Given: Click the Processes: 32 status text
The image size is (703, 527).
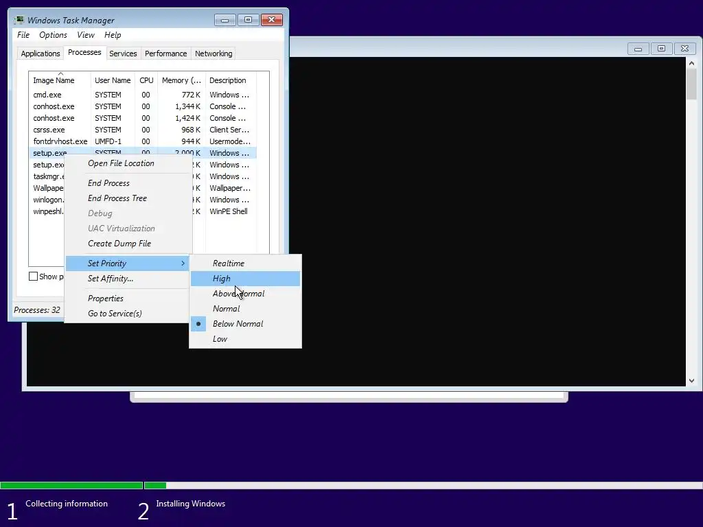Looking at the screenshot, I should tap(37, 310).
